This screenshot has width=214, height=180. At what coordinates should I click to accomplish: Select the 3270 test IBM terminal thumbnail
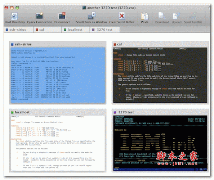click(x=160, y=143)
